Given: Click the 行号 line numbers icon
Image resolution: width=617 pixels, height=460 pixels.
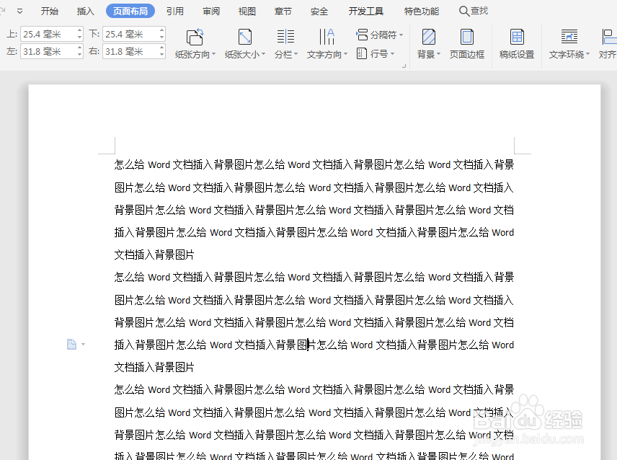Looking at the screenshot, I should [362, 53].
